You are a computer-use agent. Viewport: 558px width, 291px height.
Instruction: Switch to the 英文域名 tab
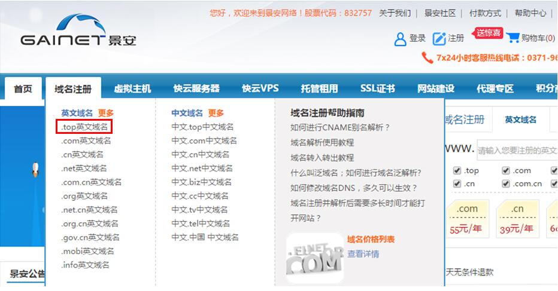tap(520, 120)
